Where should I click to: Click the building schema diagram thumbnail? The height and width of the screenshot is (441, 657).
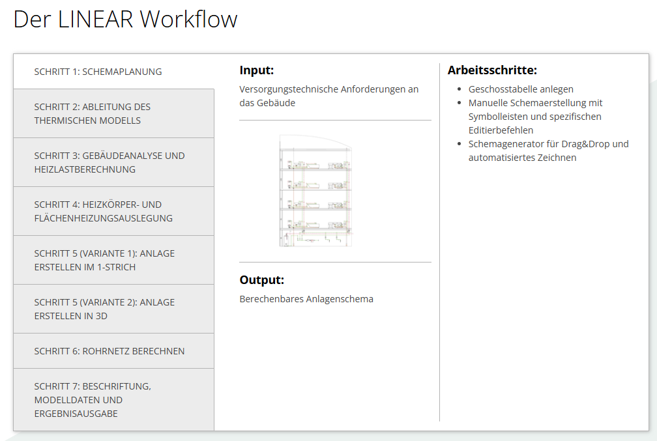(315, 191)
